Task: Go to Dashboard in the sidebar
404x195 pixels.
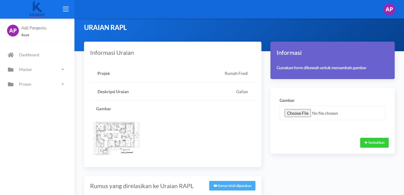Action: pyautogui.click(x=29, y=55)
